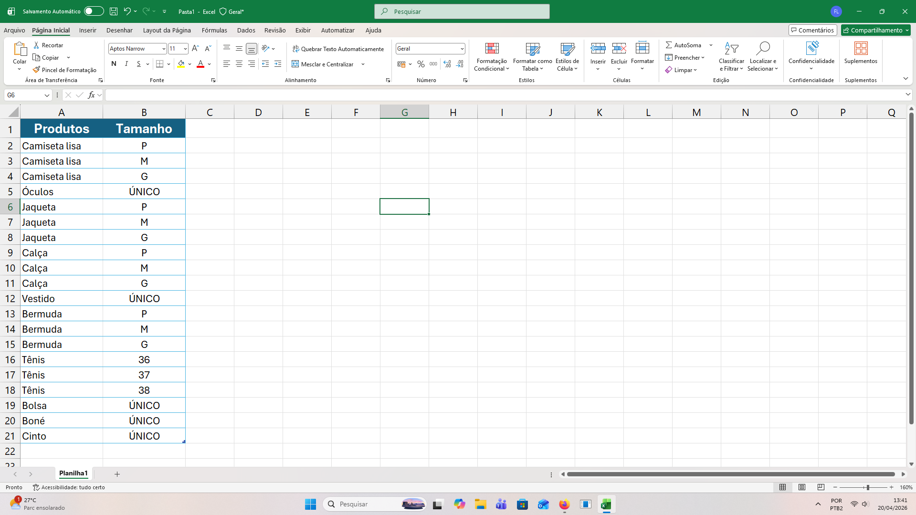Open the Inserir ribbon tab
Image resolution: width=916 pixels, height=515 pixels.
pyautogui.click(x=88, y=30)
